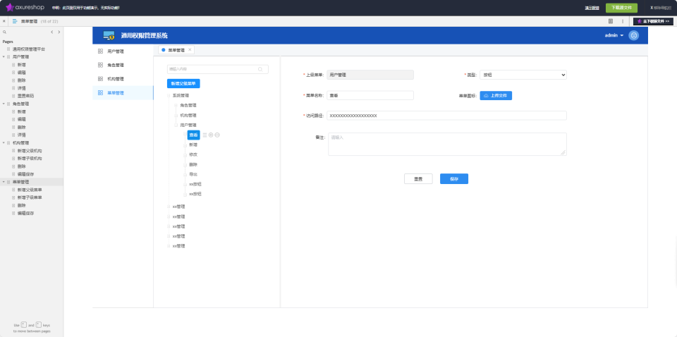Close the 菜单管理 tab with its X icon

coord(190,49)
